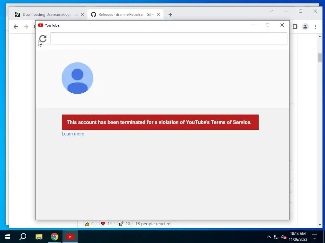The width and height of the screenshot is (325, 243).
Task: Close the YouTube window
Action: [x=282, y=25]
